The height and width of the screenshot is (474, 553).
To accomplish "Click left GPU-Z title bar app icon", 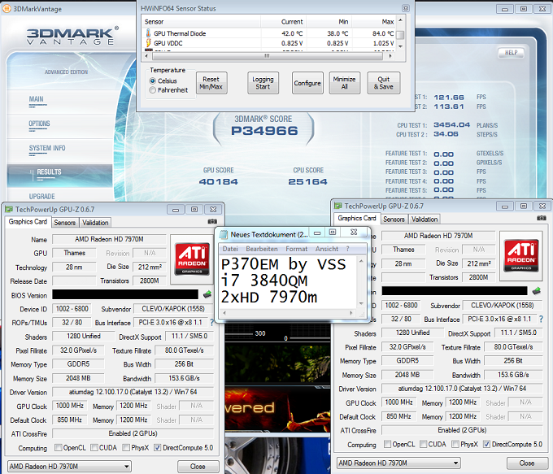I will click(x=9, y=210).
